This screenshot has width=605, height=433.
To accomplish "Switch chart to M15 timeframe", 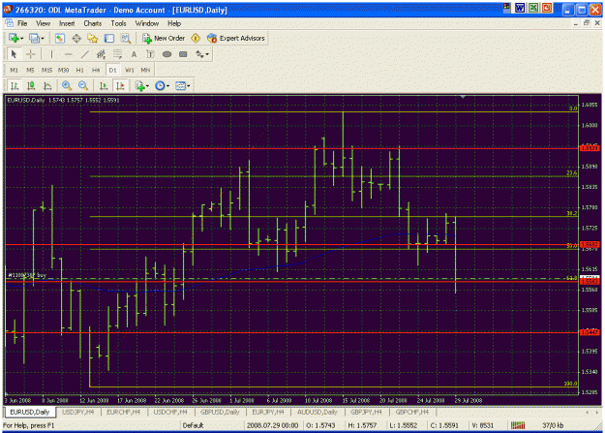I will coord(46,70).
